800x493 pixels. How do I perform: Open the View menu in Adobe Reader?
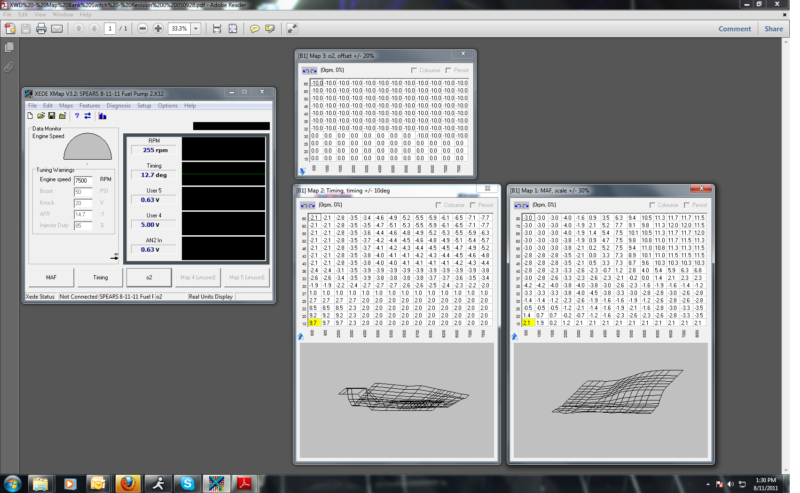click(x=40, y=15)
